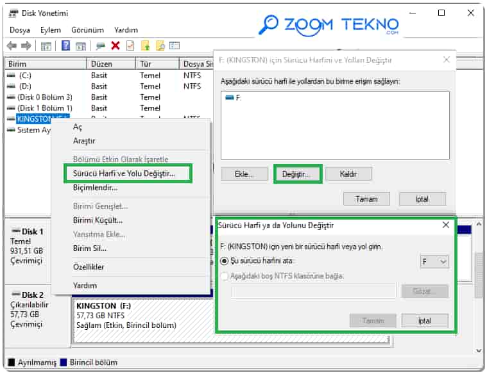Click the blue Help question-mark icon
The image size is (487, 374).
click(65, 45)
